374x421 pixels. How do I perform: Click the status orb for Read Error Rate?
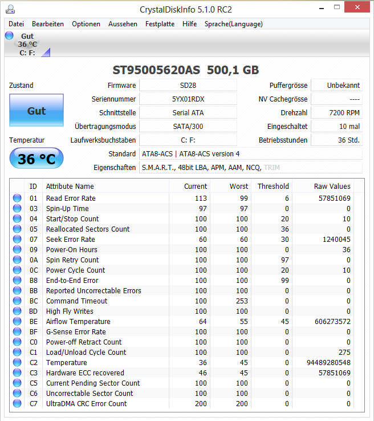click(x=17, y=198)
